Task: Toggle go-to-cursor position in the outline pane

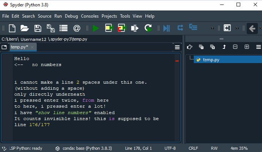Action: 190,47
